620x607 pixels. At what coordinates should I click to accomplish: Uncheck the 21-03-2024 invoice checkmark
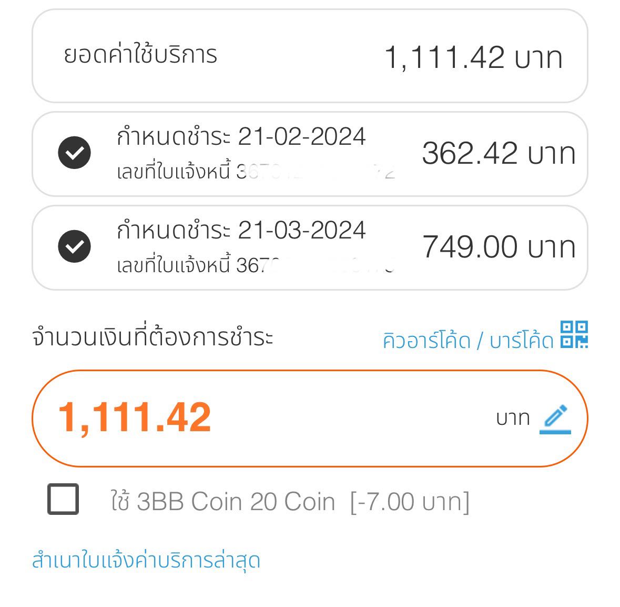coord(74,246)
